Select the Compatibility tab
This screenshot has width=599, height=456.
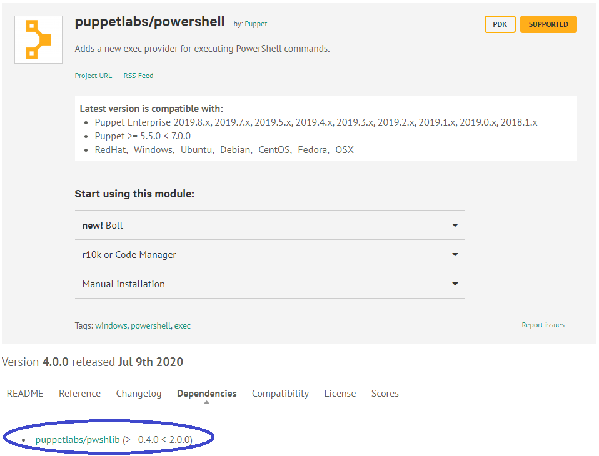[x=280, y=394]
